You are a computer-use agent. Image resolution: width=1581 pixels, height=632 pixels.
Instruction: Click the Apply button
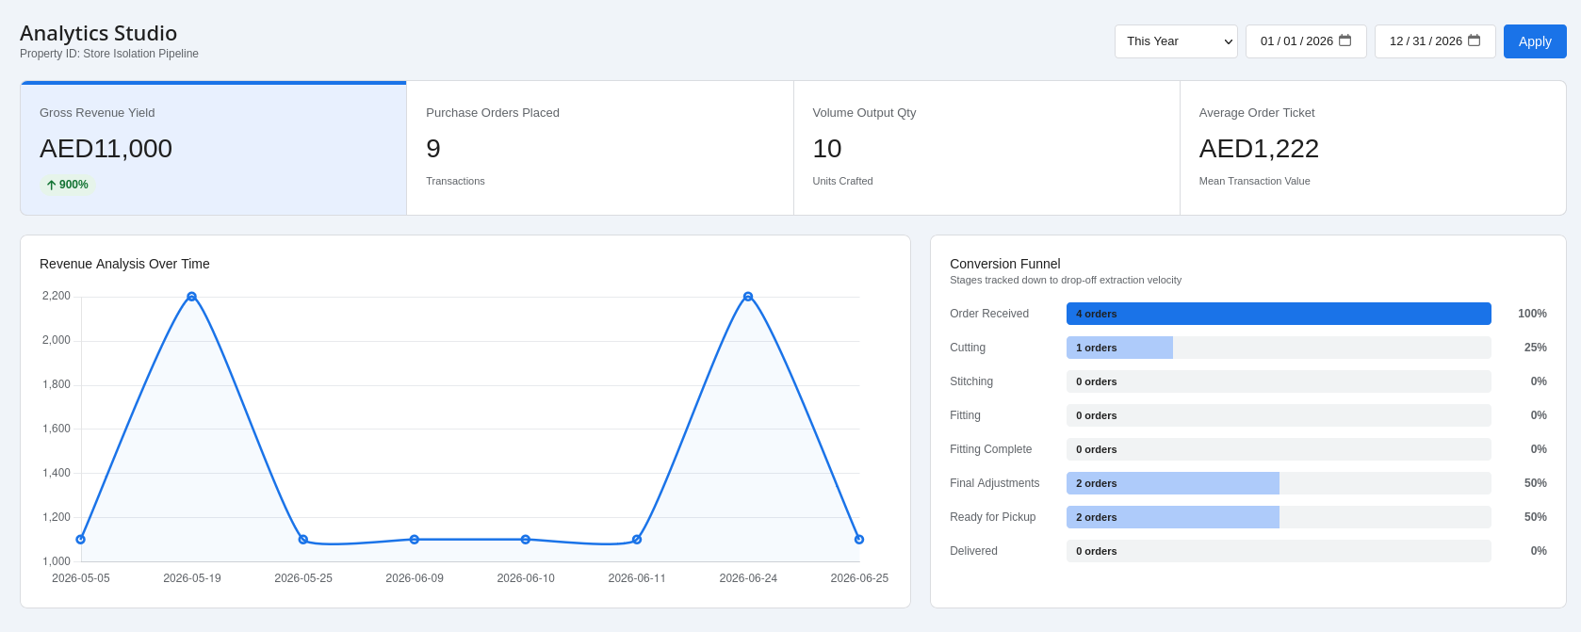click(1535, 41)
